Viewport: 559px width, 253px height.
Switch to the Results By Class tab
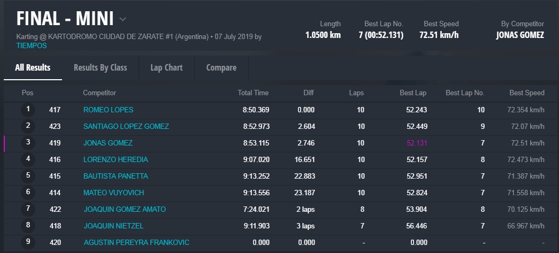pyautogui.click(x=100, y=67)
